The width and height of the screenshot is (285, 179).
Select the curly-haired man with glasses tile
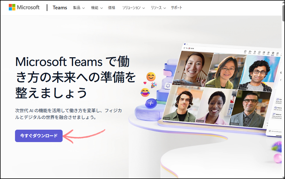point(259,73)
